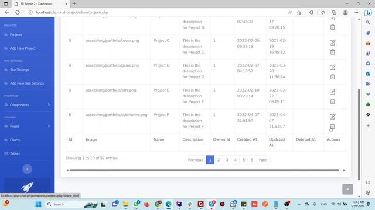Open Tables in sidebar
The image size is (375, 210).
(15, 153)
